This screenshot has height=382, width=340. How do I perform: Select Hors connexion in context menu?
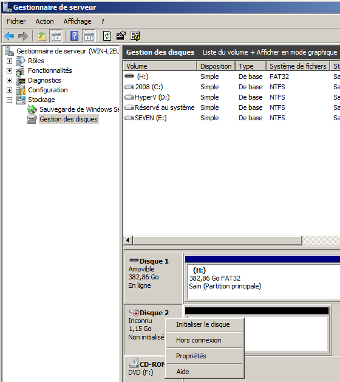tap(199, 340)
